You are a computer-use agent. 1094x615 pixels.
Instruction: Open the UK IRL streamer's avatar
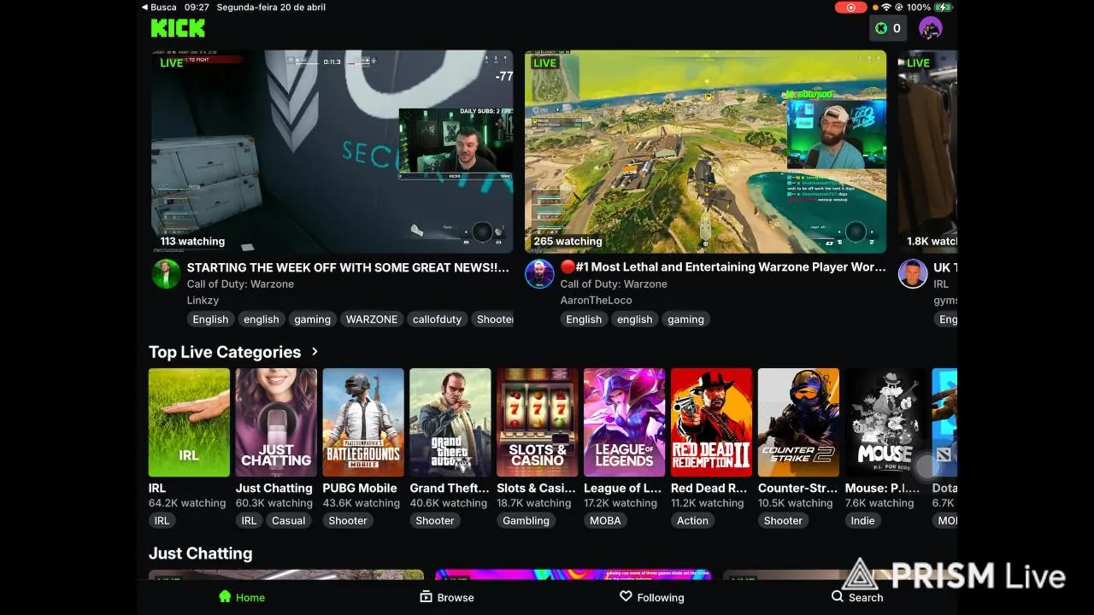[913, 274]
